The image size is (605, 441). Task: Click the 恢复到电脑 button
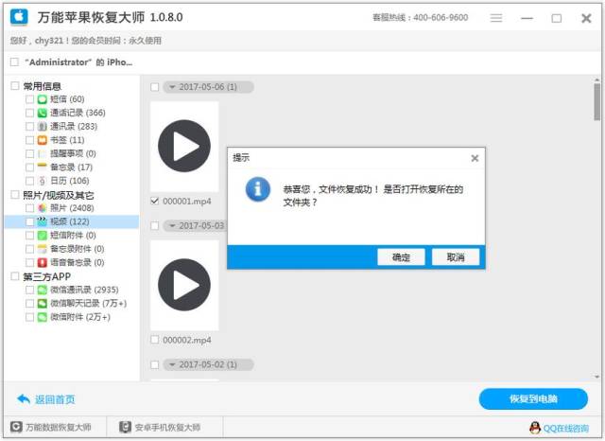pos(533,399)
